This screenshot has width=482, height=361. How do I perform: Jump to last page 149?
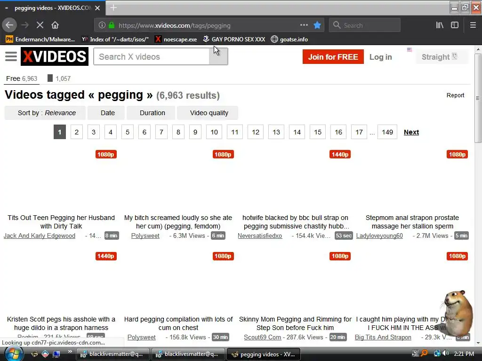387,132
